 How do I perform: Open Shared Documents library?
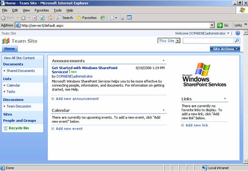[21, 71]
